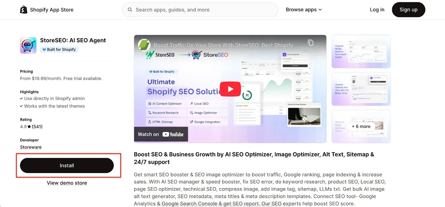445x207 pixels.
Task: Expand the Browse apps dropdown
Action: (x=304, y=10)
